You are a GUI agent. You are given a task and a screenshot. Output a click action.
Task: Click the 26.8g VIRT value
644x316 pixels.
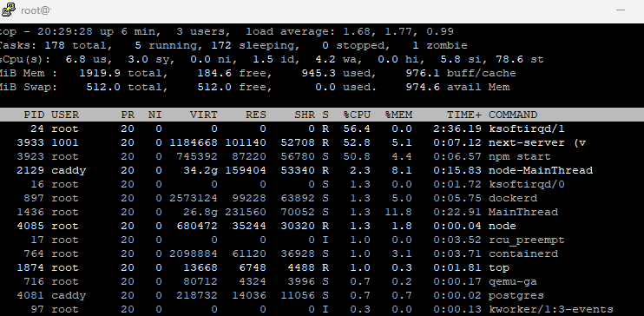(200, 212)
